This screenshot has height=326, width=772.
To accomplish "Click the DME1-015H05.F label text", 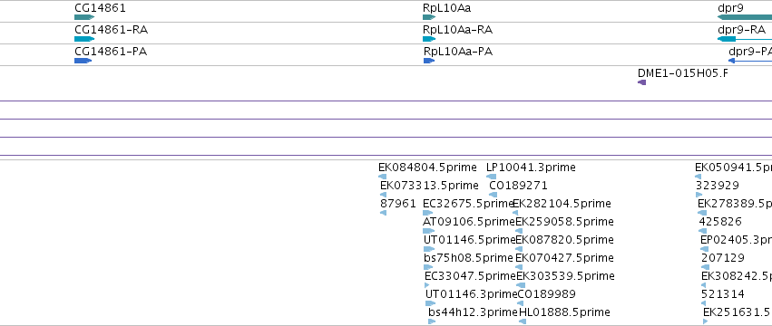I will 683,73.
